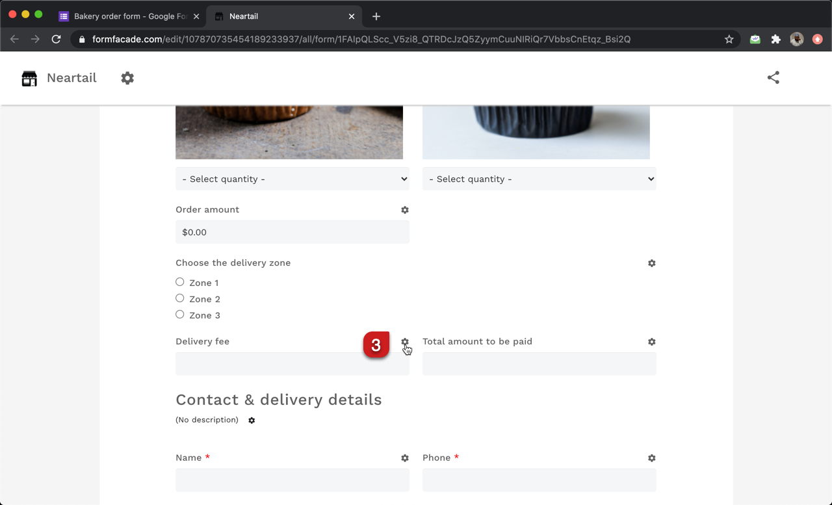Click the Neartail storefront logo icon
Image resolution: width=832 pixels, height=505 pixels.
pos(29,78)
